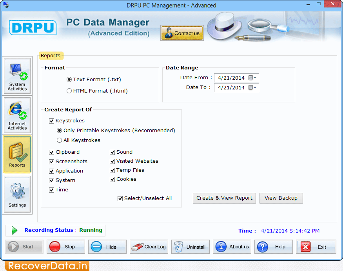Toggle the Time checkbox
Viewport: 343px width, 271px height.
point(52,190)
